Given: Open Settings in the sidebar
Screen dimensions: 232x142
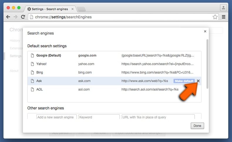Looking at the screenshot, I should click(x=16, y=56).
